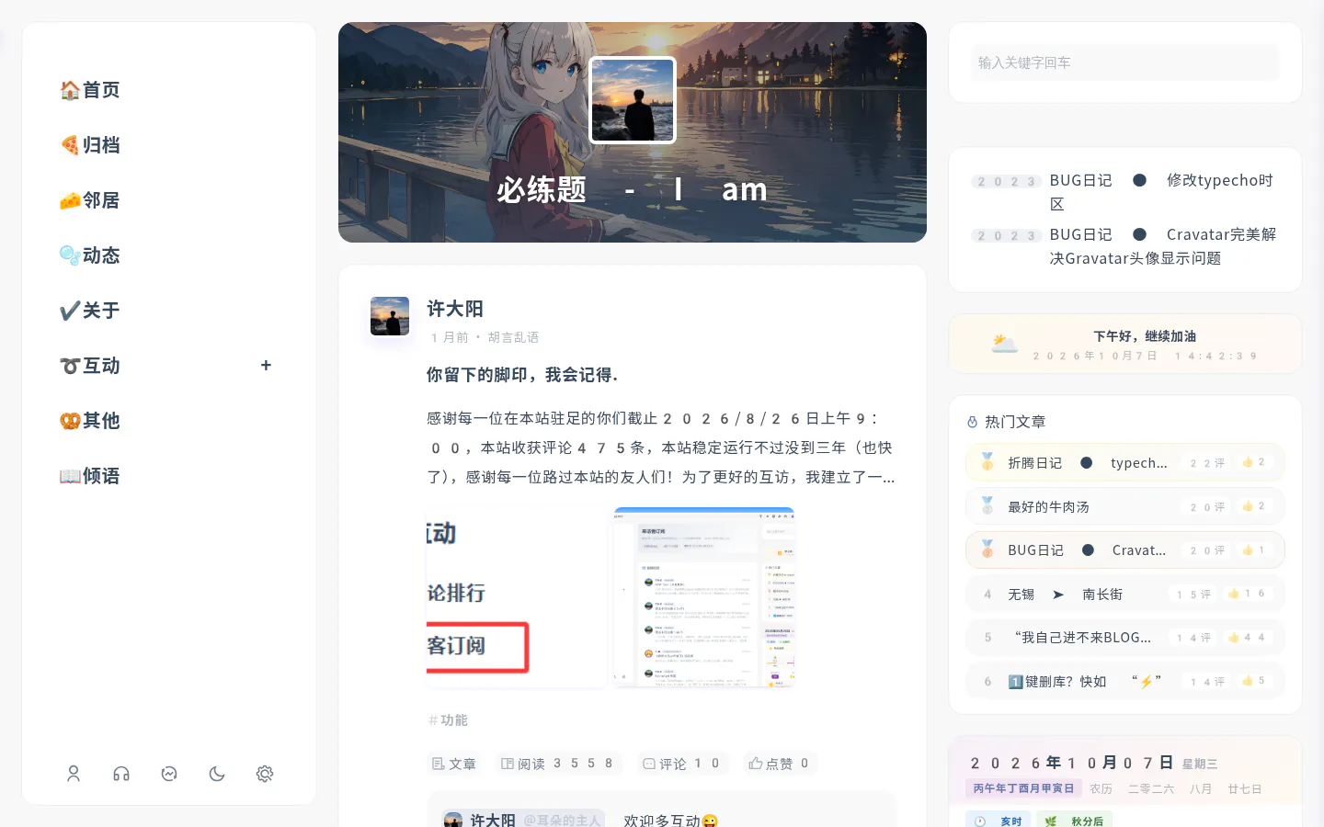Open post author 许大阳 avatar
Screen dimensions: 1324x827
tap(390, 316)
